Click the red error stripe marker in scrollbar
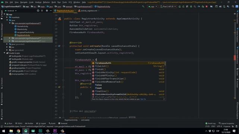 pyautogui.click(x=235, y=58)
